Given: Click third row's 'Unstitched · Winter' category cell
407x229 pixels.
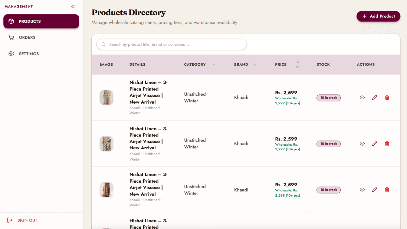Looking at the screenshot, I should click(196, 190).
